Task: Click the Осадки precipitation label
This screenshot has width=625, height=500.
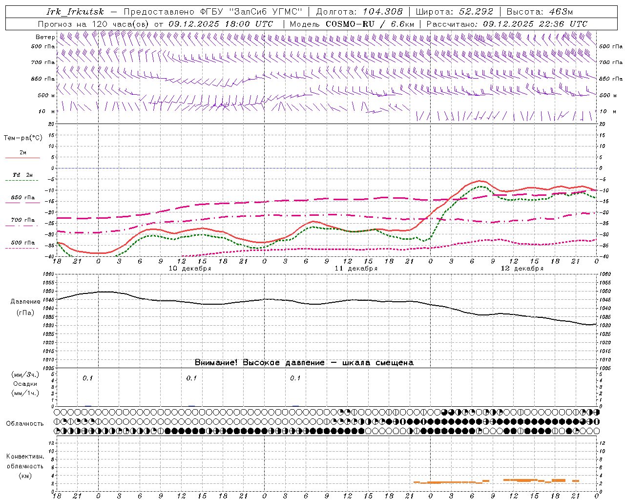Action: point(25,384)
